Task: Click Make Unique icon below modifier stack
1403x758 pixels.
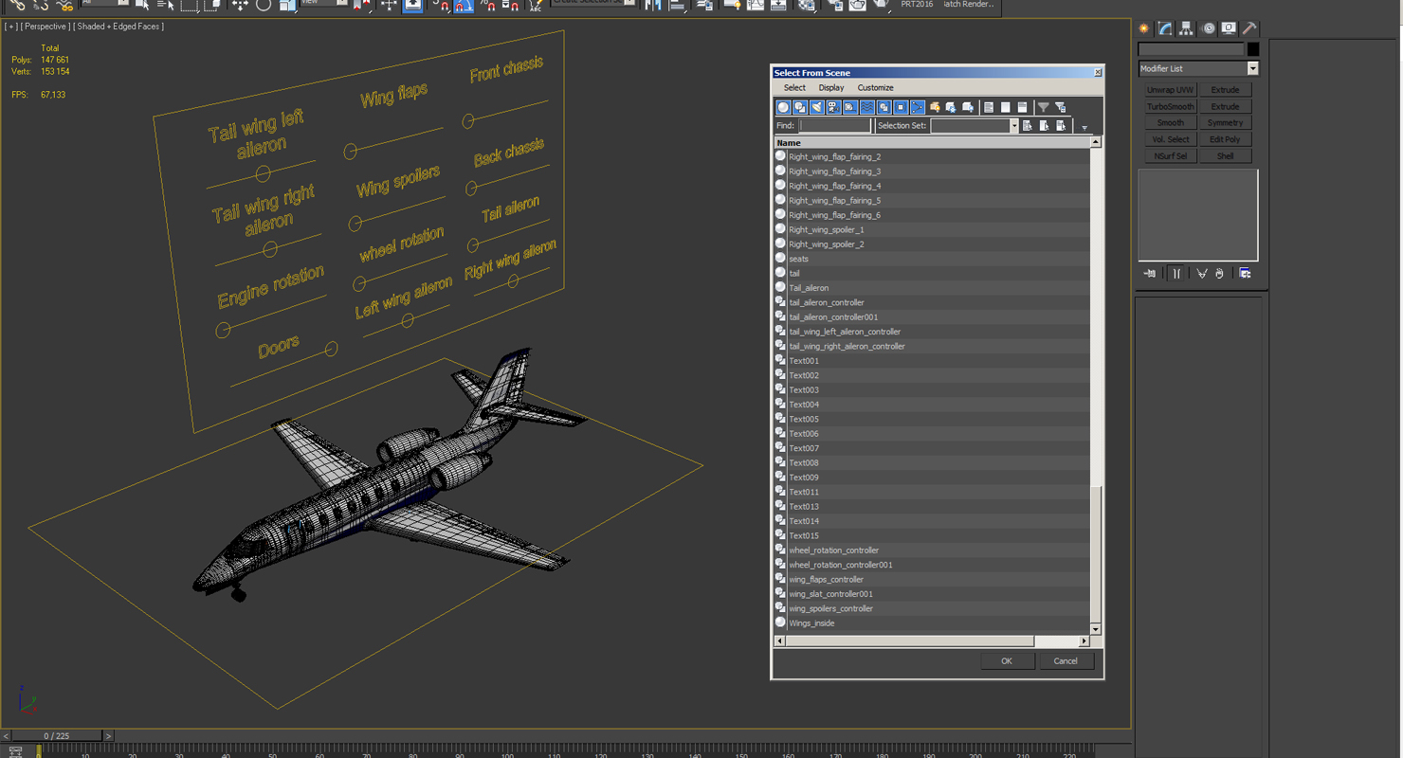Action: coord(1202,273)
